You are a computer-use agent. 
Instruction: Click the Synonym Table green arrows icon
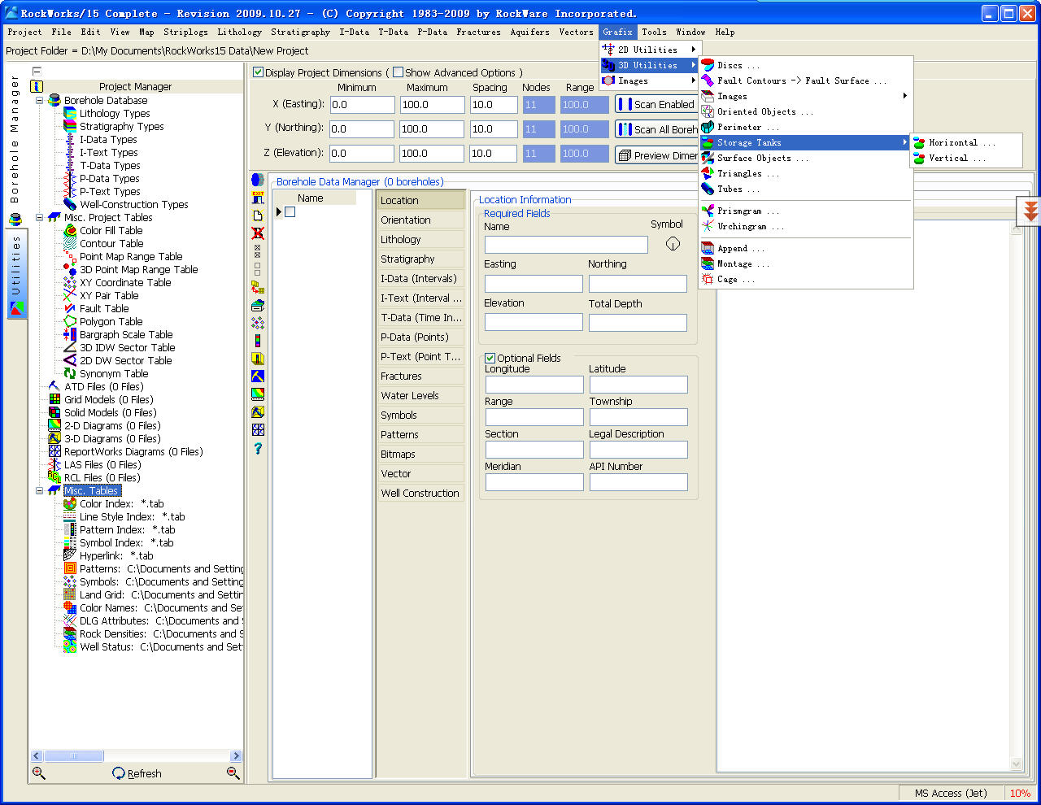point(70,374)
